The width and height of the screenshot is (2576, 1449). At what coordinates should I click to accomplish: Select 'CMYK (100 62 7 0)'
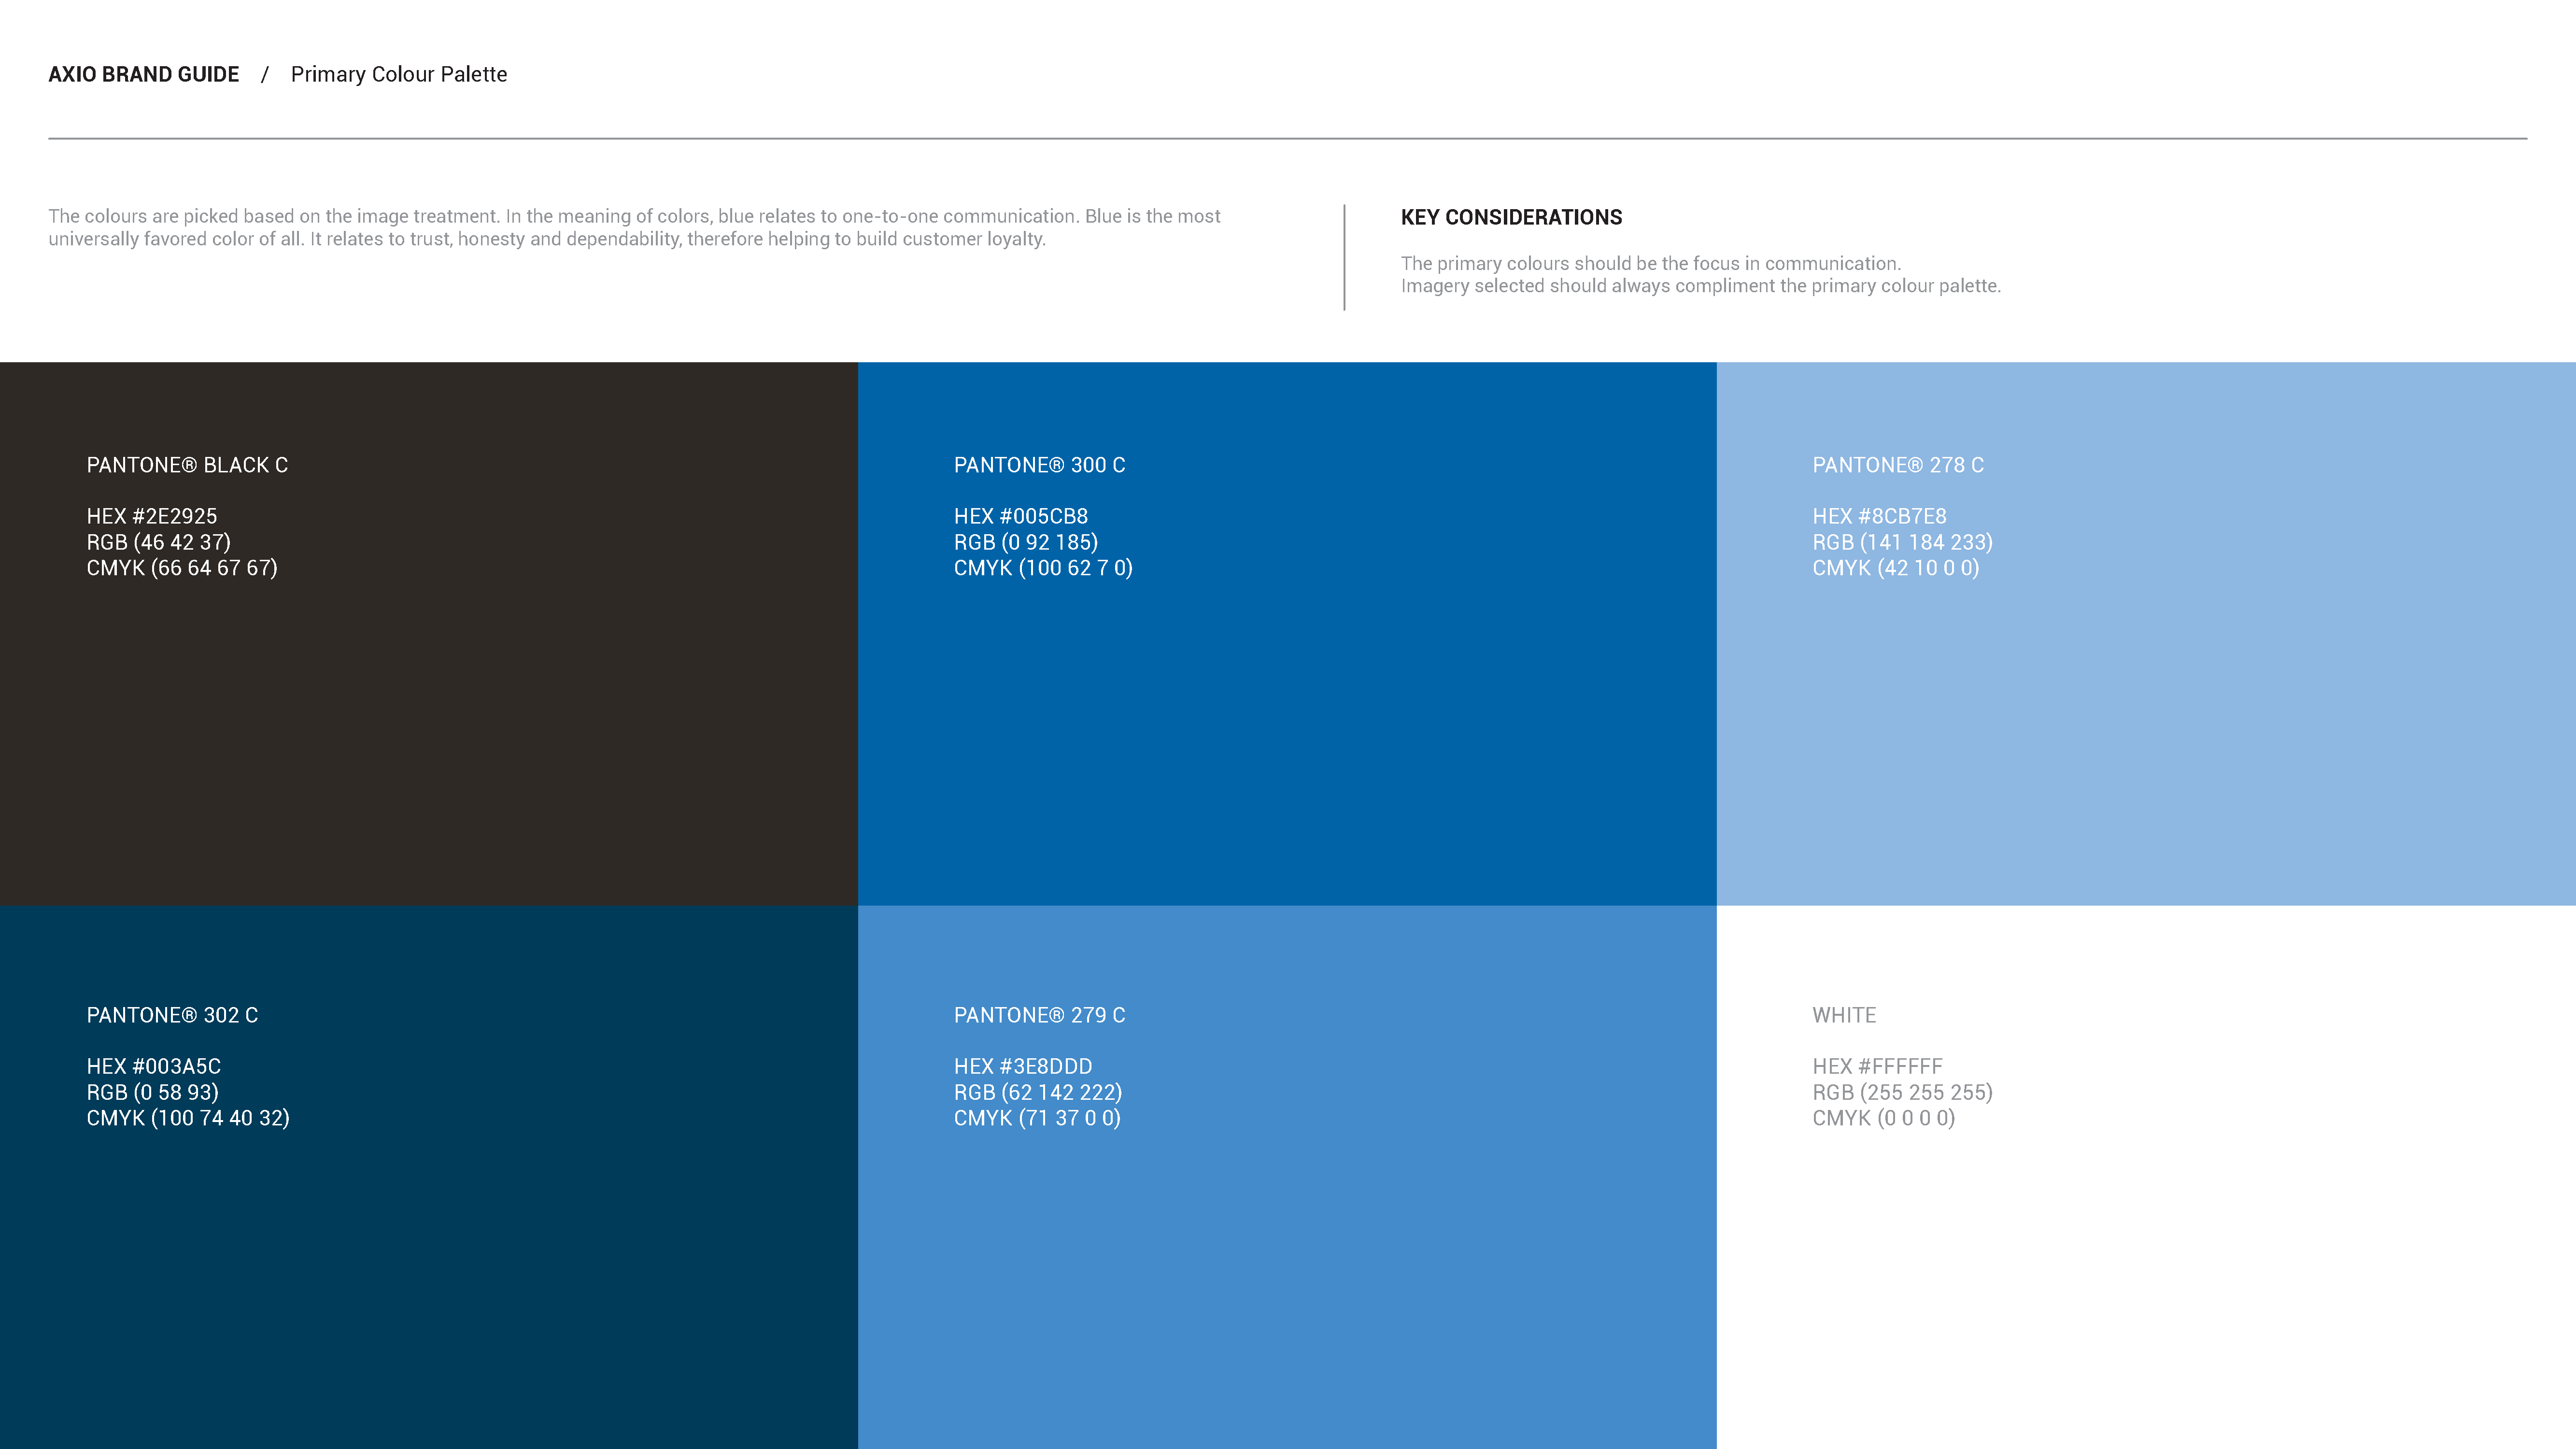point(1043,568)
